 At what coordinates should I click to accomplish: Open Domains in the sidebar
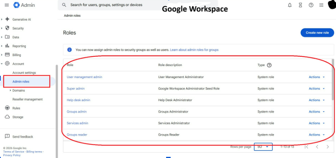19,91
